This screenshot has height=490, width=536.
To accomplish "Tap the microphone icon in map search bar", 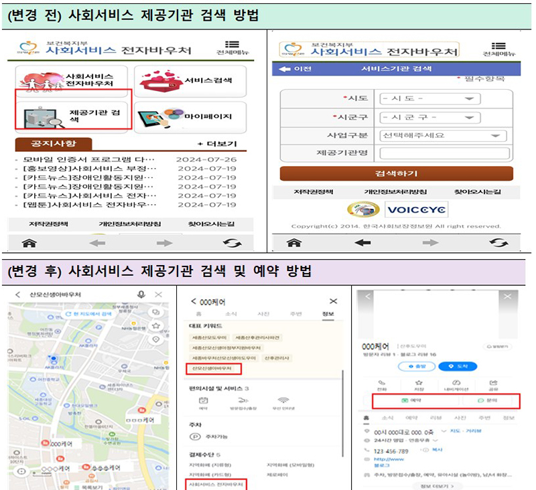I will 141,295.
